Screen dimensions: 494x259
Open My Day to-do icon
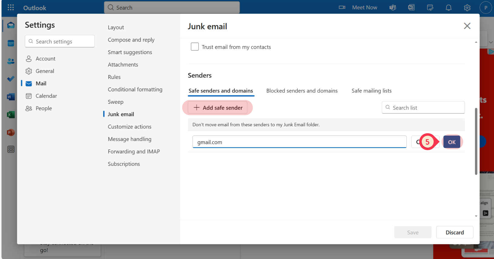tap(430, 8)
